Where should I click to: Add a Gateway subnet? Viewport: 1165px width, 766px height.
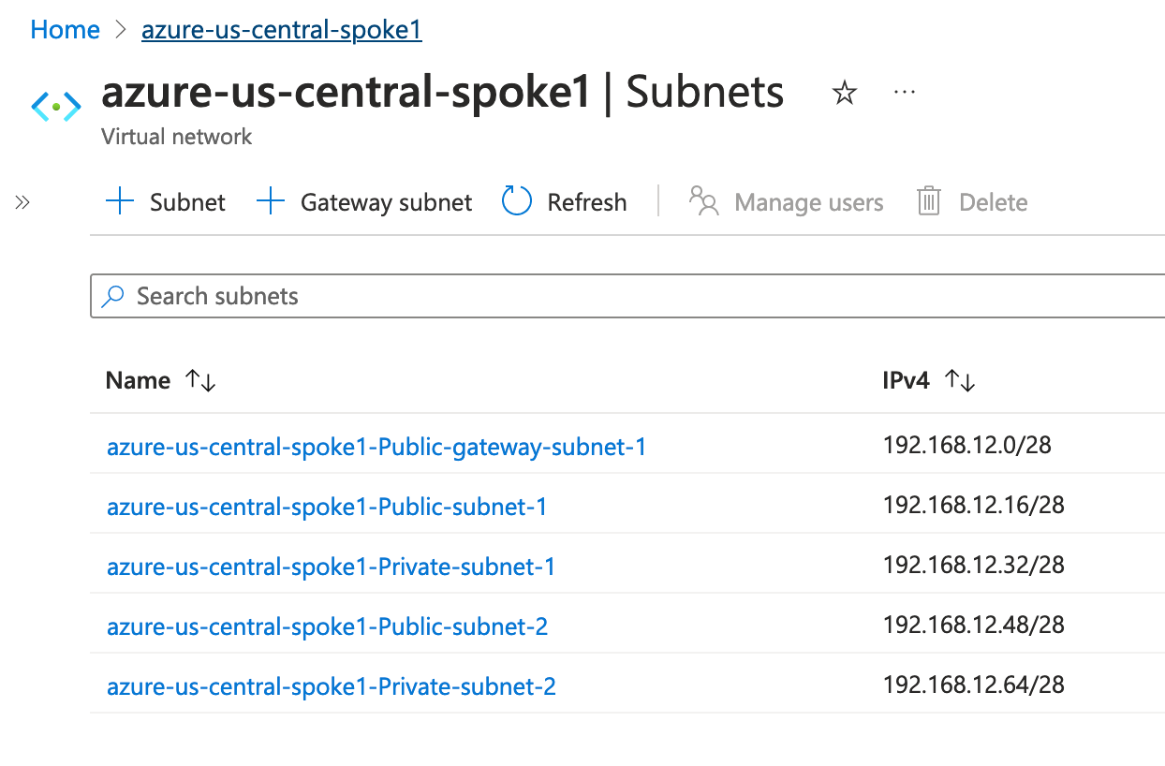(364, 202)
